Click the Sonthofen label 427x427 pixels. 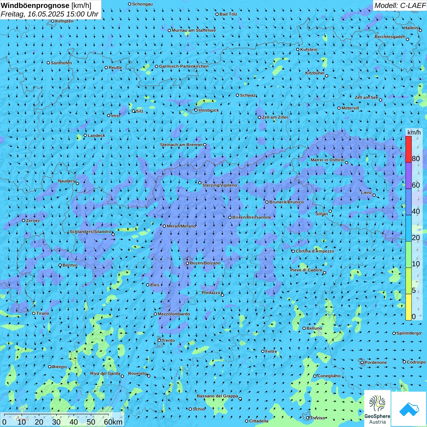pos(61,63)
